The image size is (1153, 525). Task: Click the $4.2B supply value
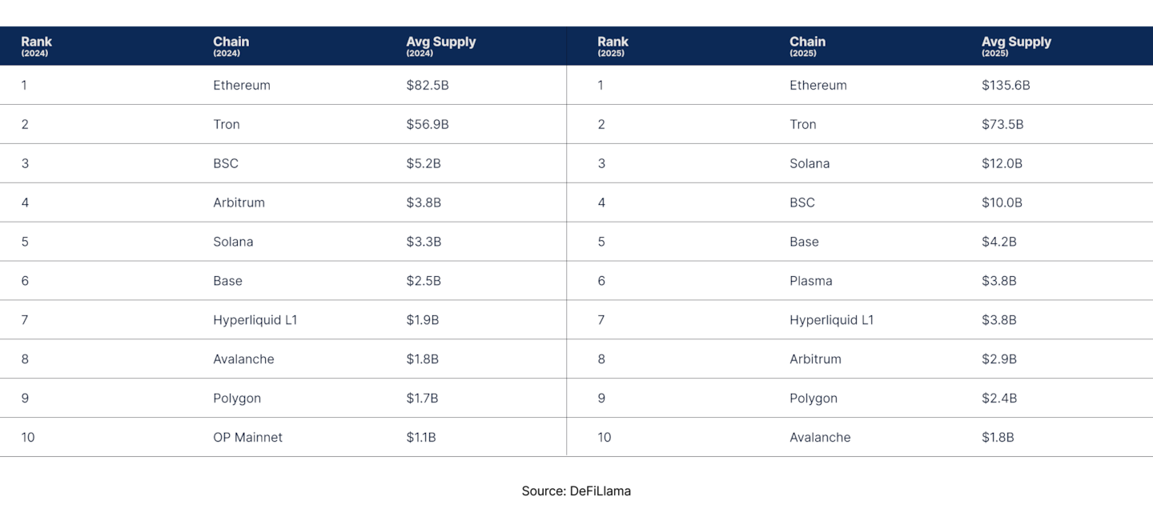pos(998,242)
